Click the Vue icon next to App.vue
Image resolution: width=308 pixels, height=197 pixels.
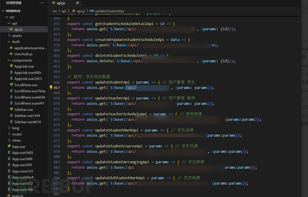point(8,146)
